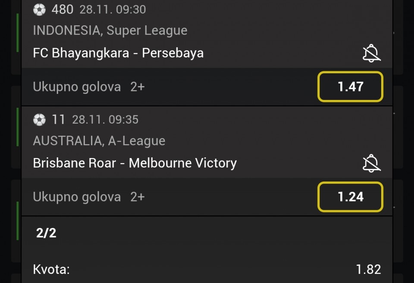Select the 1.24 odds button
Viewport: 414px width, 283px height.
click(x=350, y=197)
